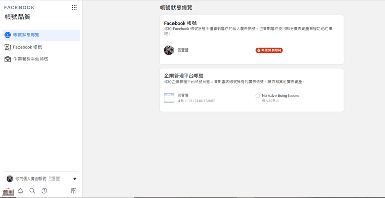Viewport: 385px width, 198px height.
Task: Click 呂萱萱 profile avatar in Facebook 帳號 card
Action: [169, 50]
